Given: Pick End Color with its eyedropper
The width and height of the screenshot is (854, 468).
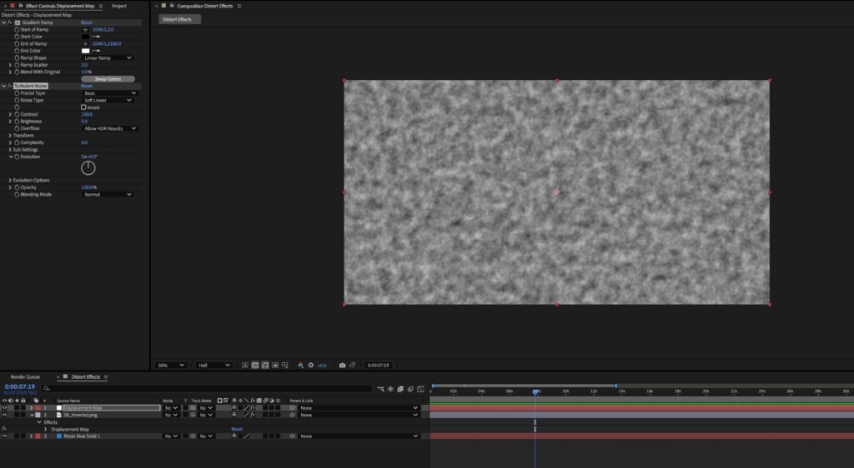Looking at the screenshot, I should (97, 51).
